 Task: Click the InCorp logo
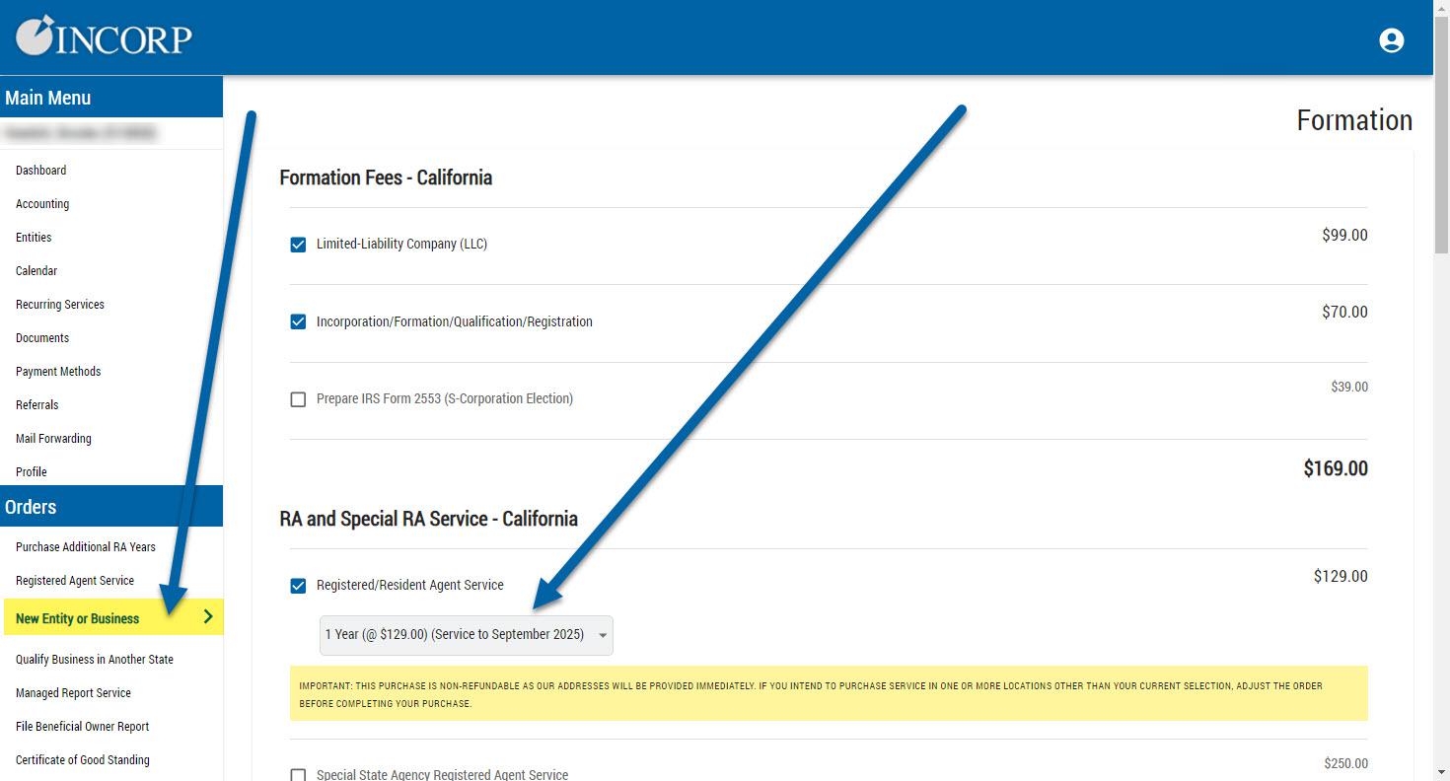[104, 36]
